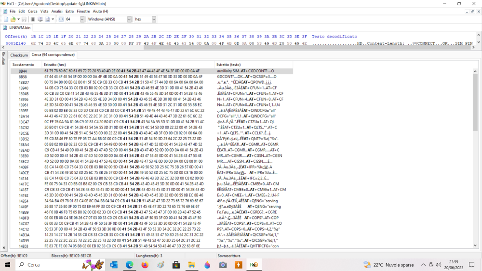This screenshot has height=271, width=482.
Task: Open the Cerca menu in menu bar
Action: point(32,11)
